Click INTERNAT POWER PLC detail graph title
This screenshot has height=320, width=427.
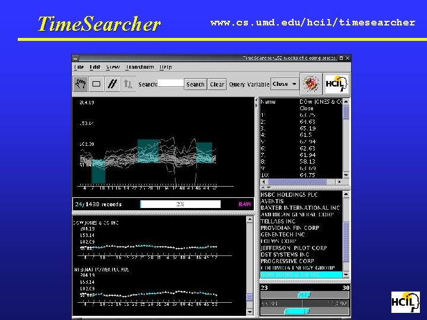[101, 270]
